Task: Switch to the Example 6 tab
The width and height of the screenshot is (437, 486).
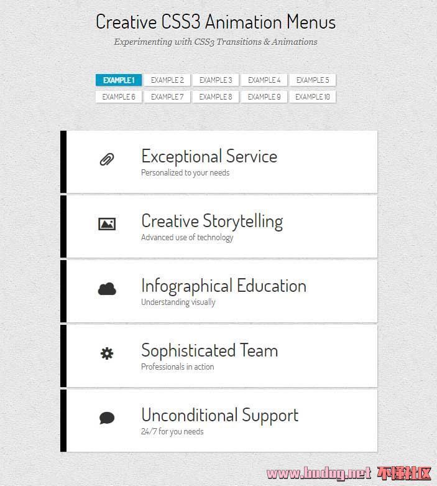Action: (x=119, y=97)
